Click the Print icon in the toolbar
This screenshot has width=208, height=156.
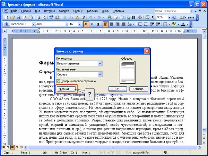(x=38, y=17)
